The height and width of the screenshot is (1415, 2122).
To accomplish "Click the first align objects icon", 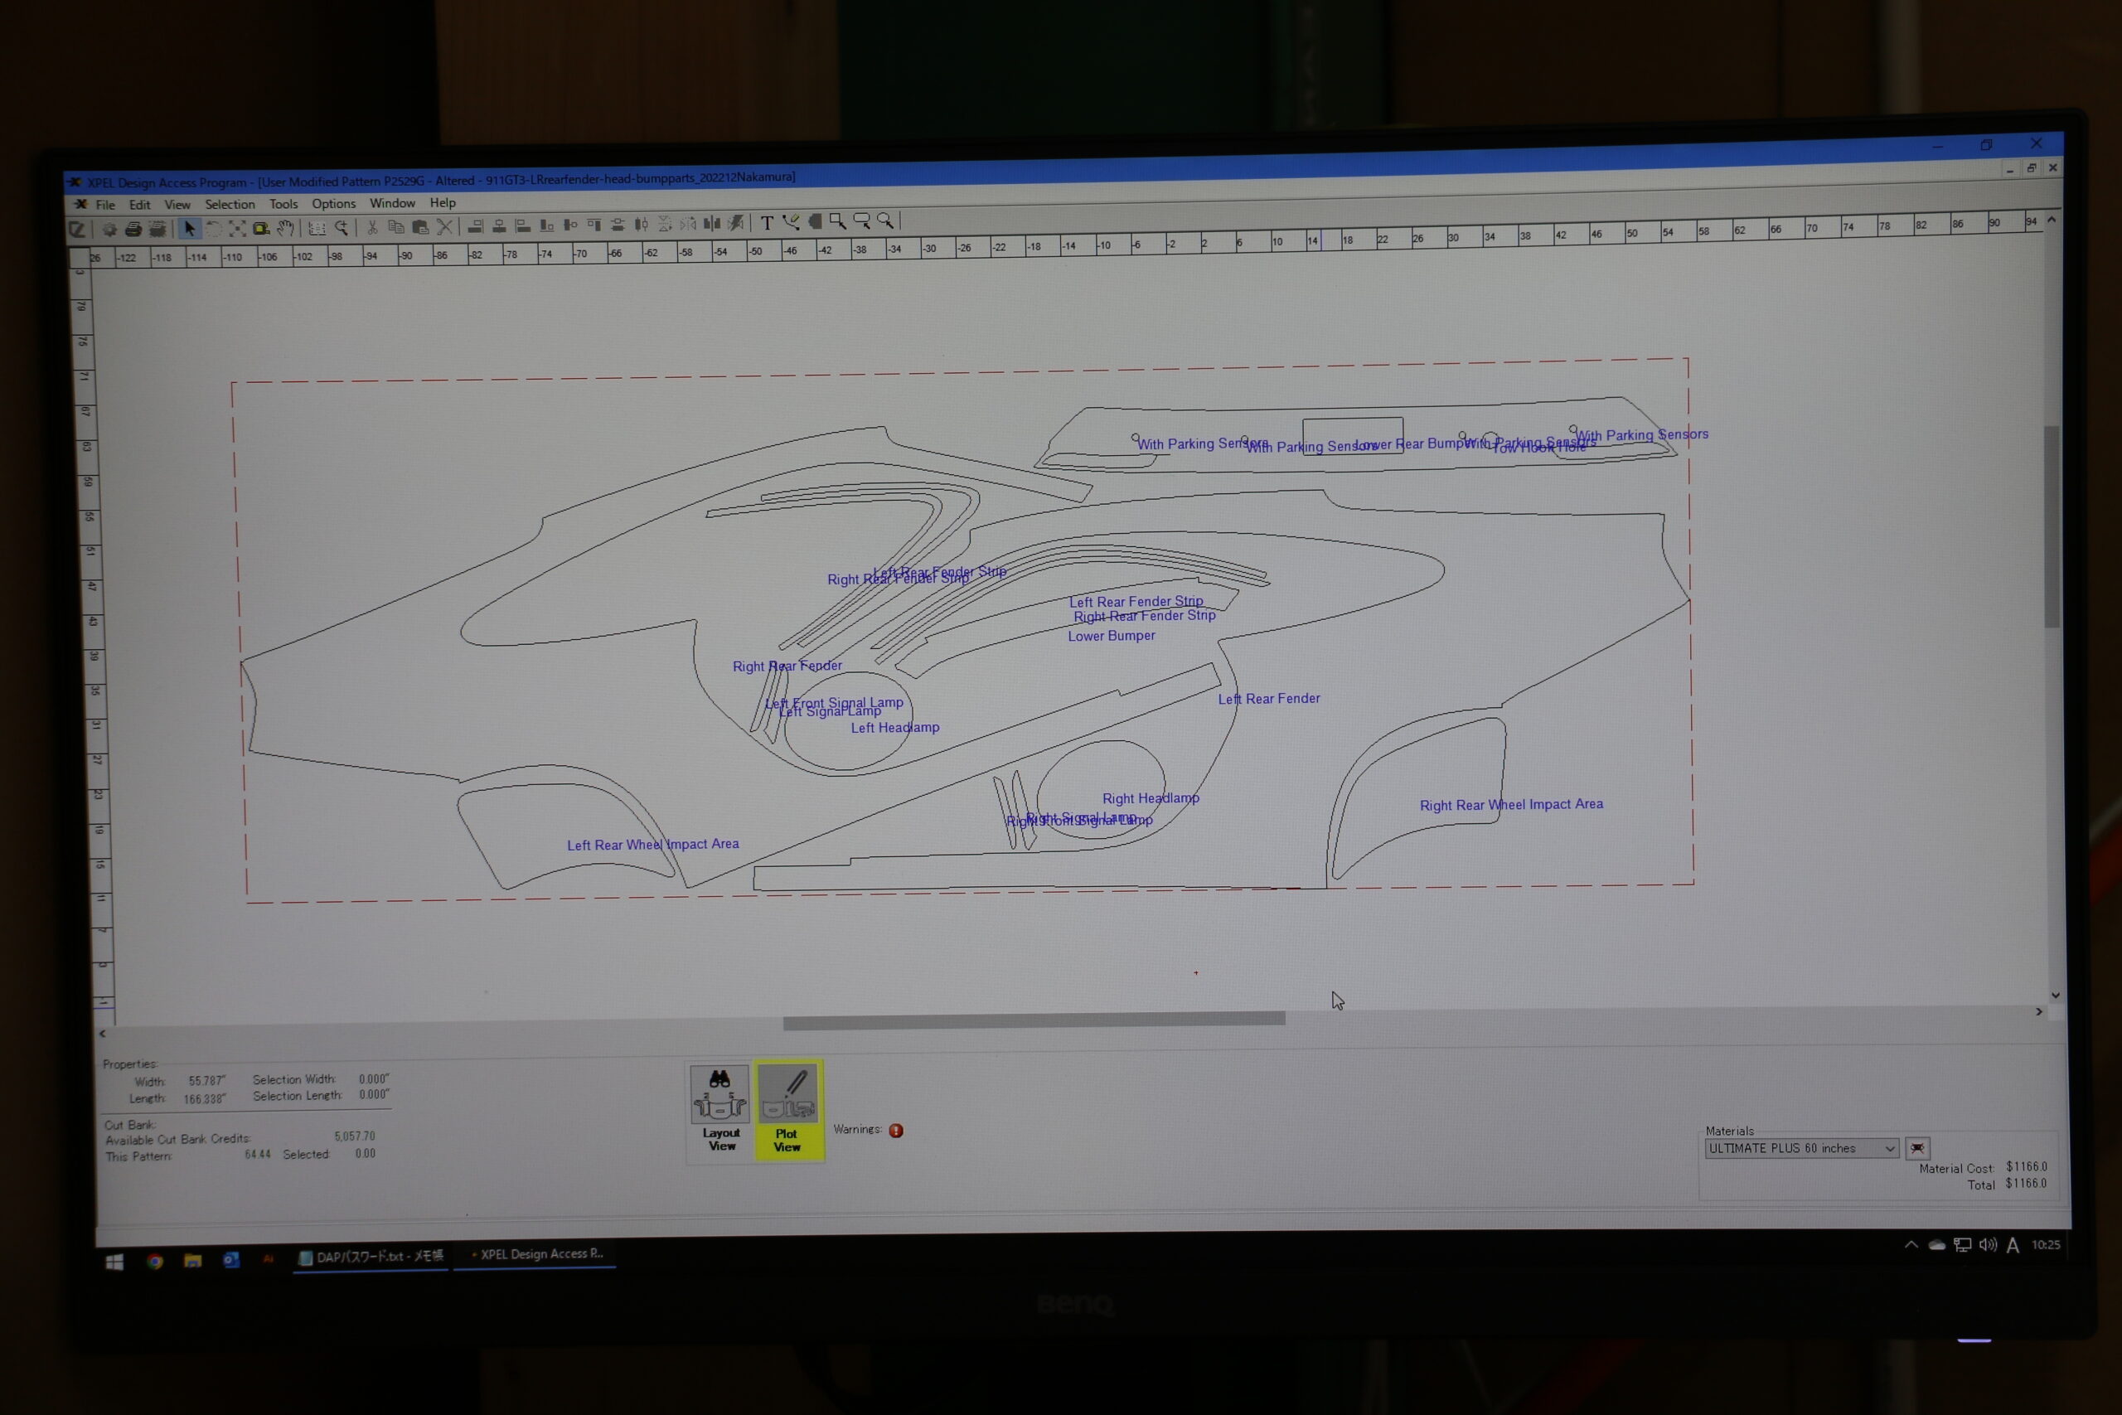I will point(476,225).
